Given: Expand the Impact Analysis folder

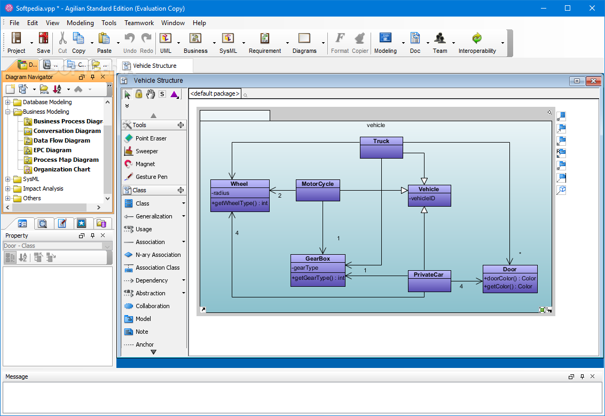Looking at the screenshot, I should click(7, 189).
